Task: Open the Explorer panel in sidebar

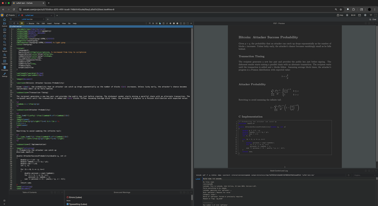Action: click(4, 24)
